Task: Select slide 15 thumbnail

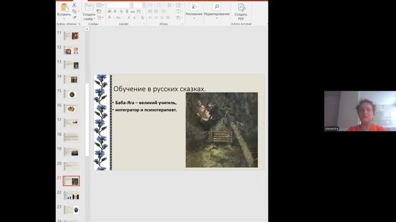Action: click(71, 94)
